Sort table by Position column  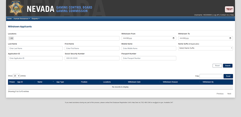pyautogui.click(x=91, y=82)
